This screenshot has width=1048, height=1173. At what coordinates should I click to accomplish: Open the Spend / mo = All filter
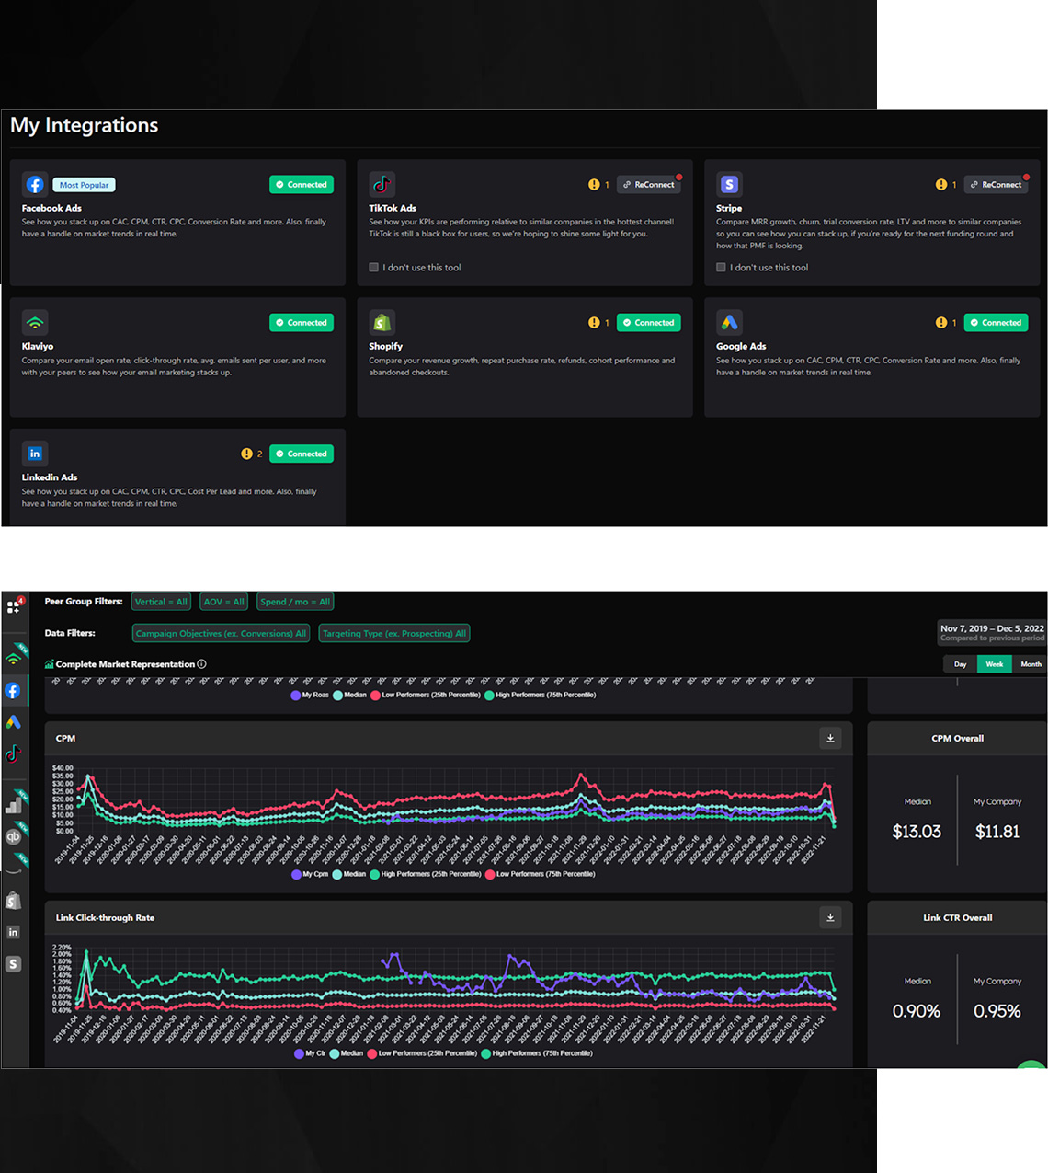point(295,602)
